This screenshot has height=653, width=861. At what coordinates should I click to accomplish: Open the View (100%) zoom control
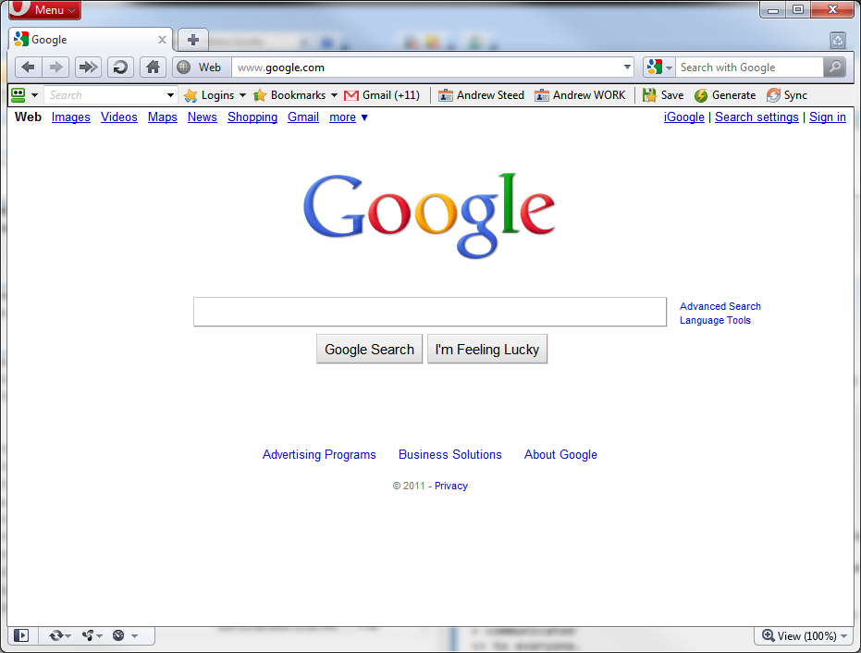coord(805,636)
